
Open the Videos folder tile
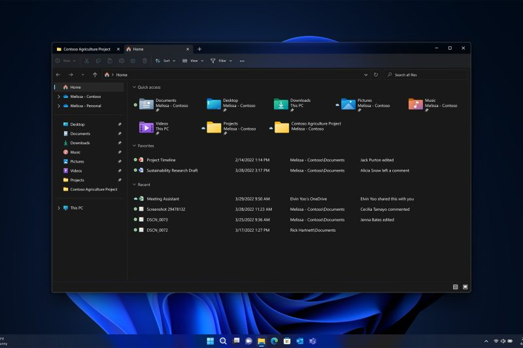pos(146,127)
